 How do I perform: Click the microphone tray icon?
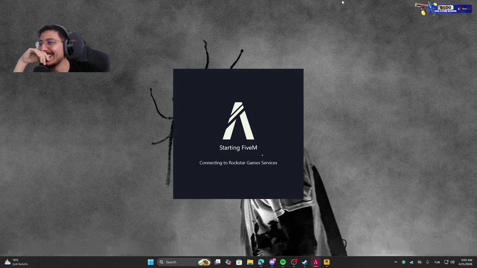point(427,262)
